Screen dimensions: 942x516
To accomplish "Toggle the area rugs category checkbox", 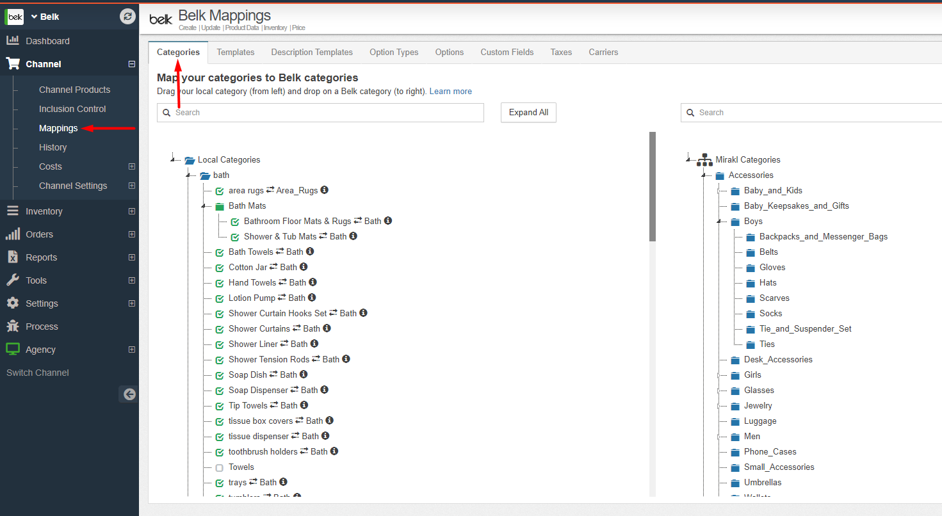I will [220, 191].
